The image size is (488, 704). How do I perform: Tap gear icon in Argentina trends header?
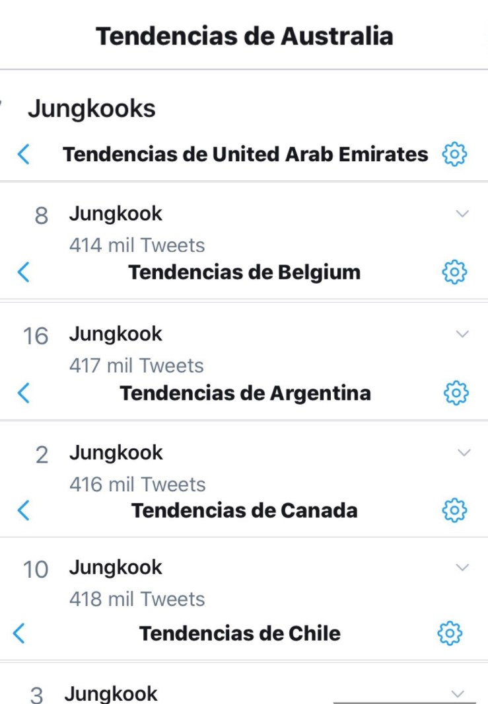tap(455, 393)
